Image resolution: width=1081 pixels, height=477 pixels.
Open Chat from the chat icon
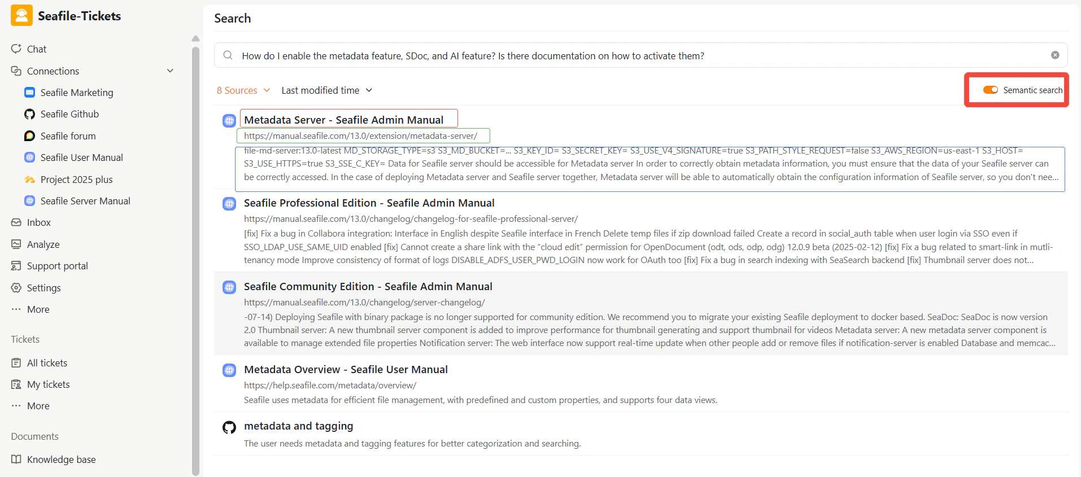pos(16,49)
